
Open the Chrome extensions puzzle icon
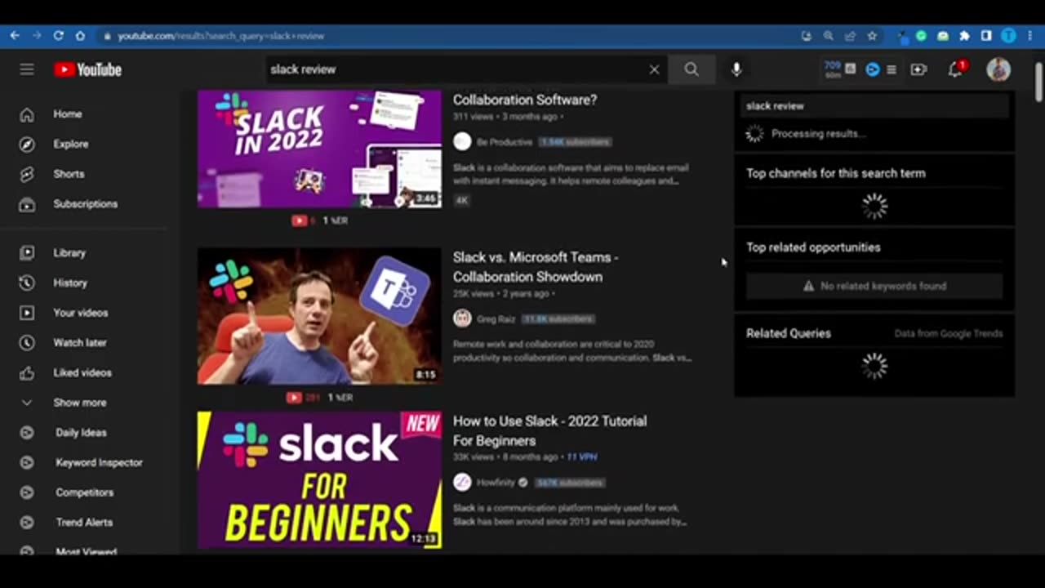pyautogui.click(x=964, y=36)
